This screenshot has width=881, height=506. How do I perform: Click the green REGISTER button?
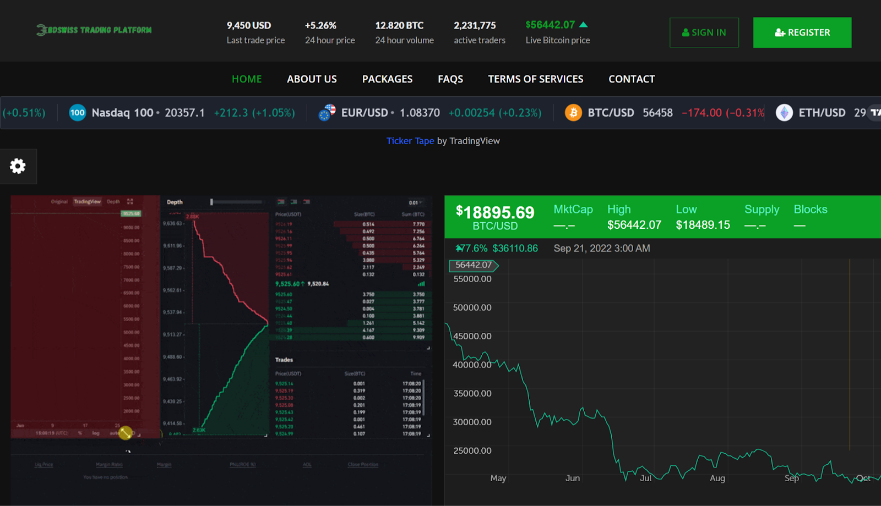point(802,32)
